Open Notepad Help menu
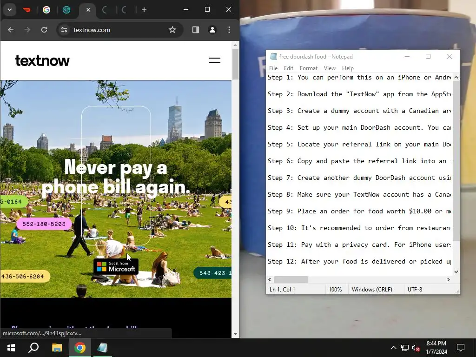Screen dimensions: 476x357 click(x=348, y=68)
